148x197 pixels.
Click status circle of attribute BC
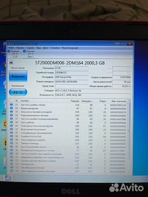coord(11,143)
